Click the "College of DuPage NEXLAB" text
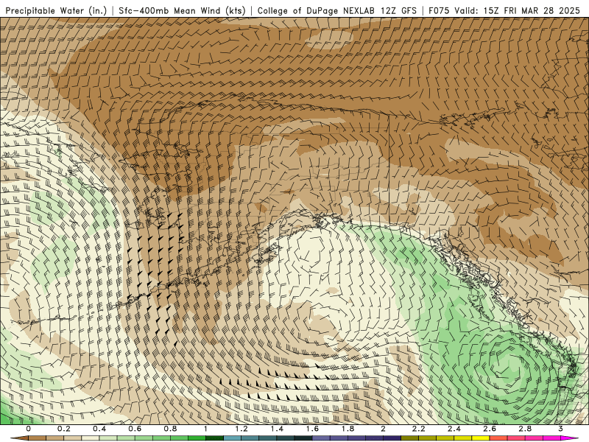Image resolution: width=589 pixels, height=442 pixels. pos(316,11)
